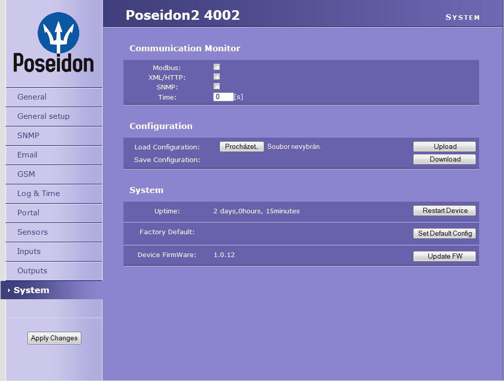Navigate to the GSM page

[54, 174]
